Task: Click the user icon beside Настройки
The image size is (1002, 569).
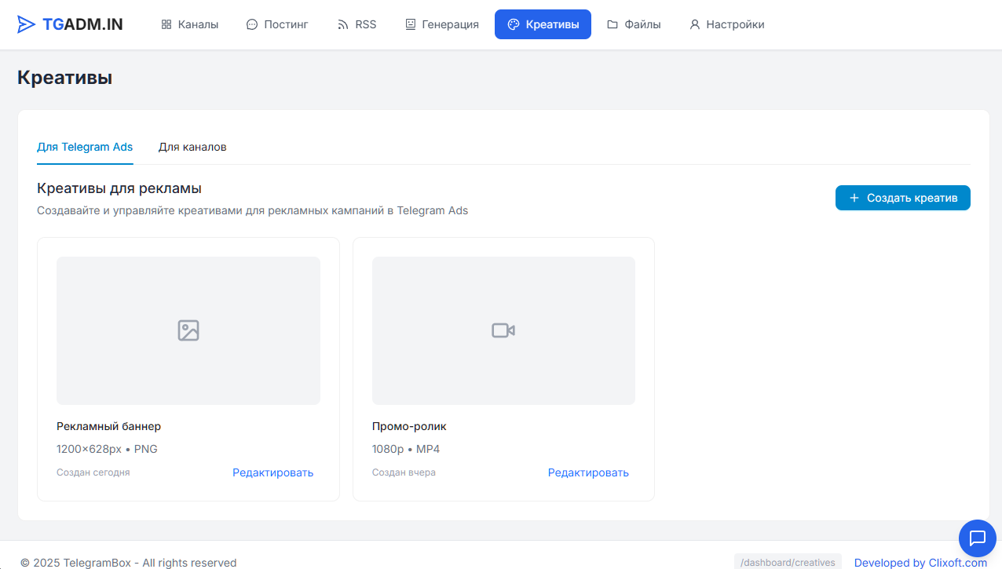Action: (x=694, y=24)
